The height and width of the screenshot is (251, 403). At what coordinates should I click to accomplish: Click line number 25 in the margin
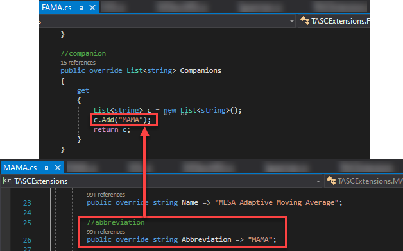27,223
